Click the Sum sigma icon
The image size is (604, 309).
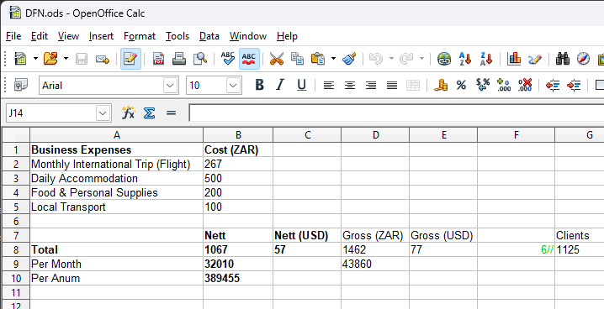(x=149, y=113)
